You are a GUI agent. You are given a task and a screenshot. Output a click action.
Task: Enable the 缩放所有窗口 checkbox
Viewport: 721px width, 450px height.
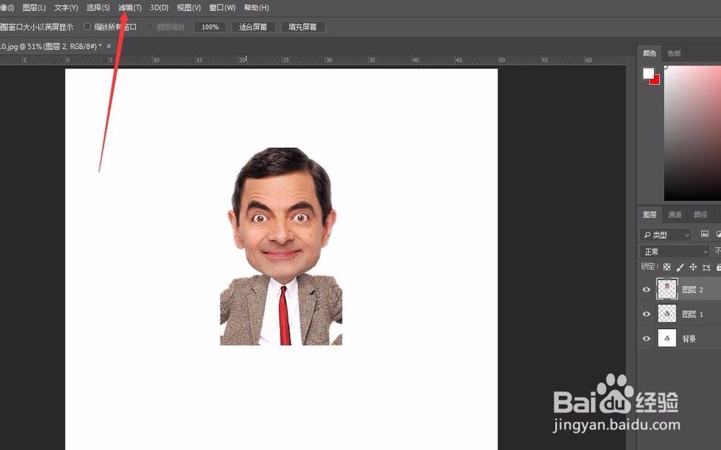click(x=87, y=27)
